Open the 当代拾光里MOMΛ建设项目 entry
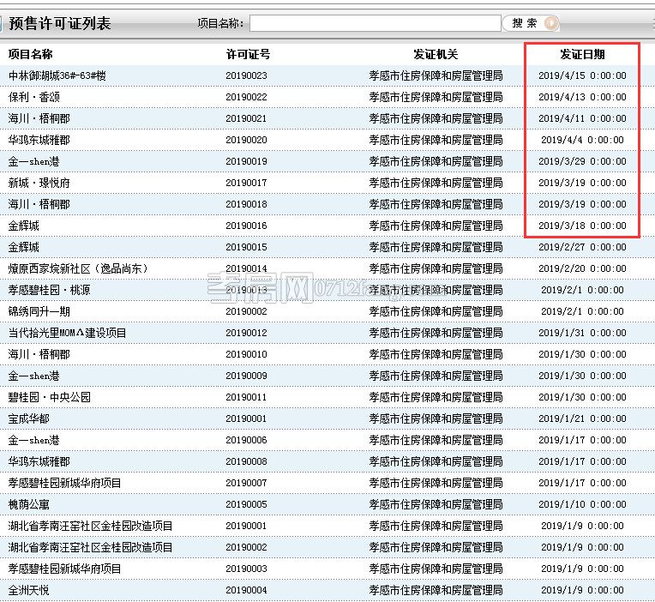This screenshot has height=602, width=655. (x=67, y=333)
